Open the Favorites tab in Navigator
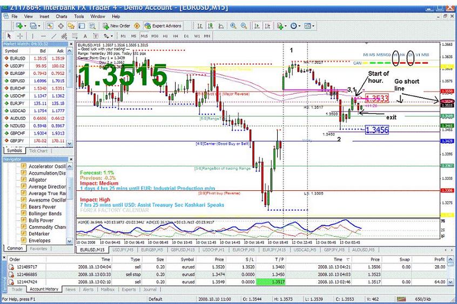The width and height of the screenshot is (457, 304). (39, 248)
